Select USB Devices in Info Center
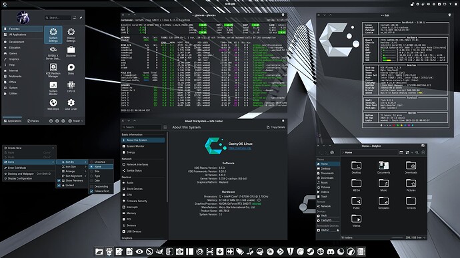The image size is (460, 258). (143, 231)
